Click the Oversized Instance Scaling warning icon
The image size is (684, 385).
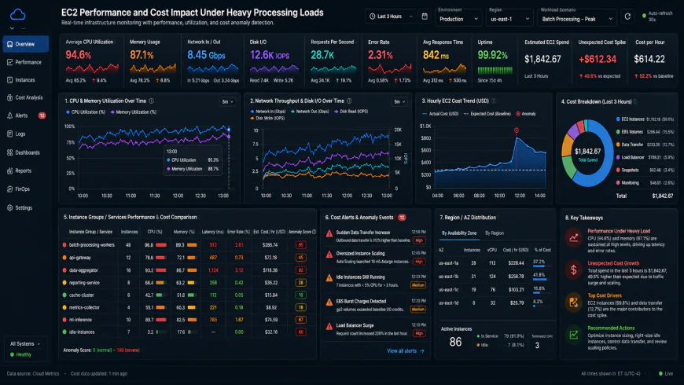click(329, 255)
